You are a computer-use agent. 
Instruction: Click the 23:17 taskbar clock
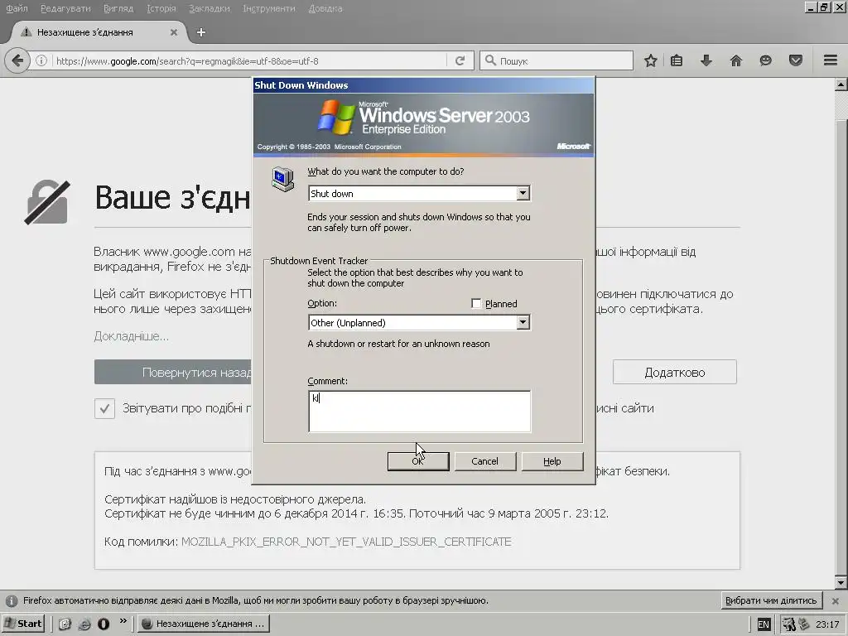click(827, 624)
